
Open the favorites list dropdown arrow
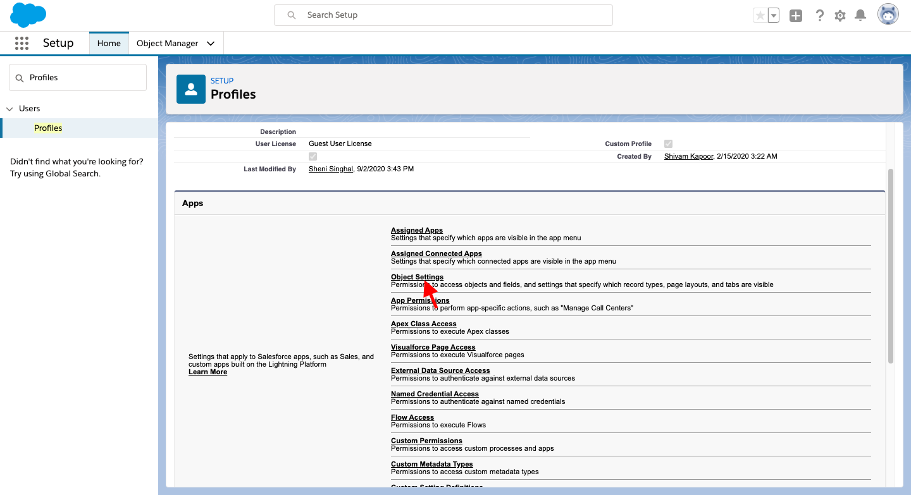coord(773,16)
